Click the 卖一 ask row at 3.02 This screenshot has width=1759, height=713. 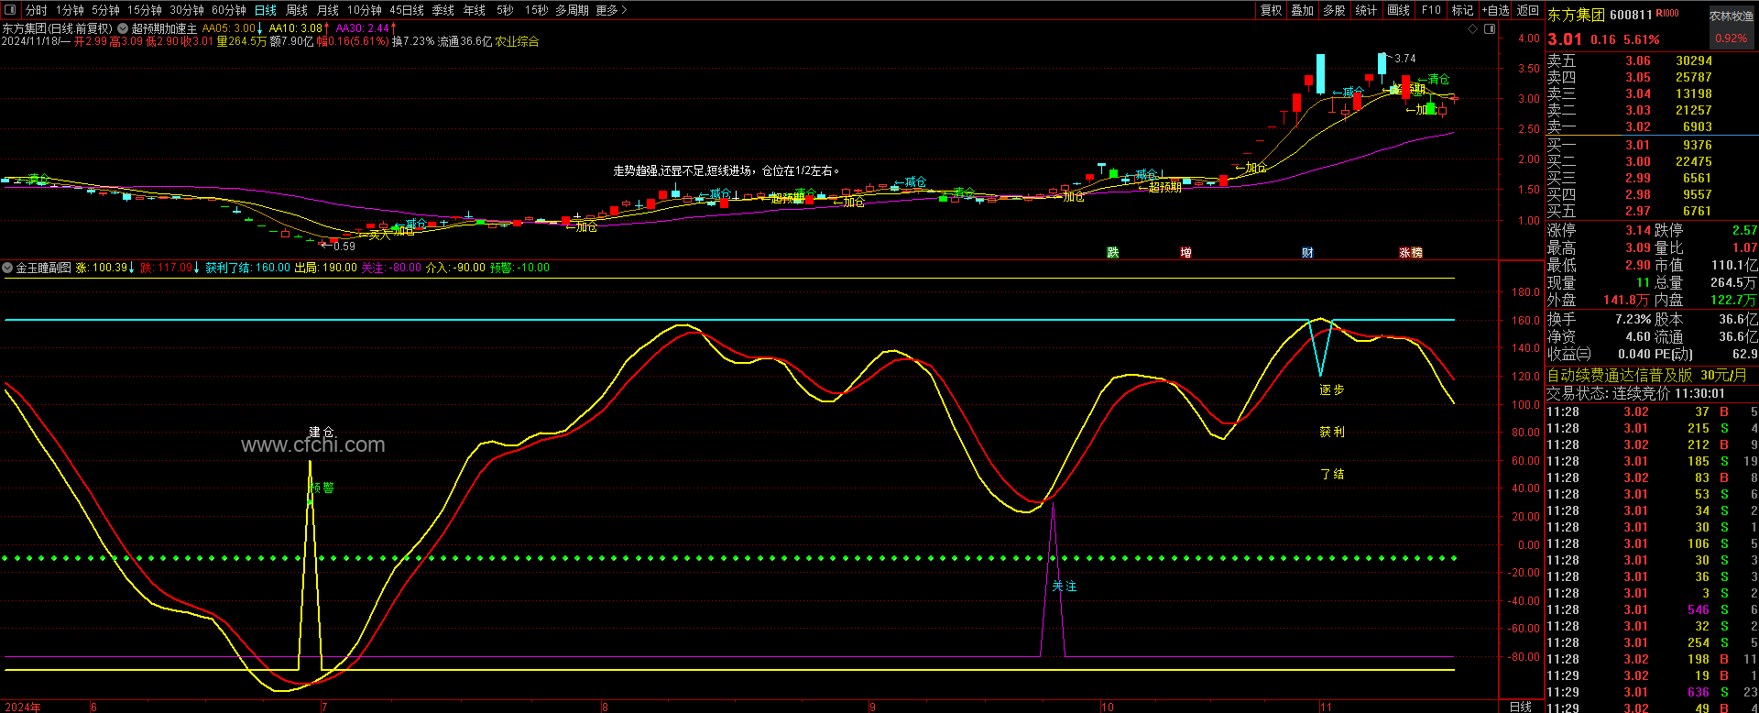pos(1651,126)
